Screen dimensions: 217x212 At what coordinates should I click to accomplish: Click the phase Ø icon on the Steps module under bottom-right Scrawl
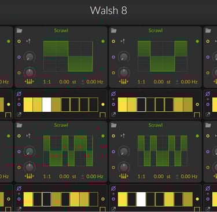point(113,188)
